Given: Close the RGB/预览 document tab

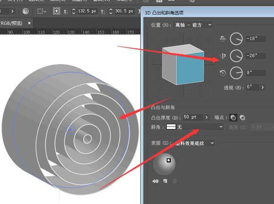Looking at the screenshot, I should click(x=30, y=23).
